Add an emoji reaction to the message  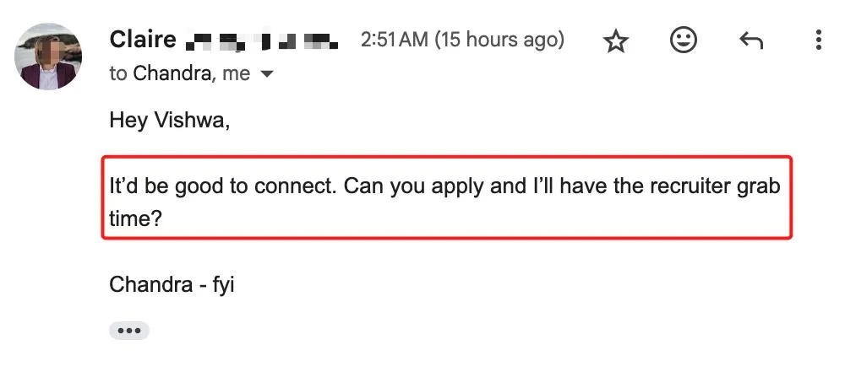(x=683, y=40)
